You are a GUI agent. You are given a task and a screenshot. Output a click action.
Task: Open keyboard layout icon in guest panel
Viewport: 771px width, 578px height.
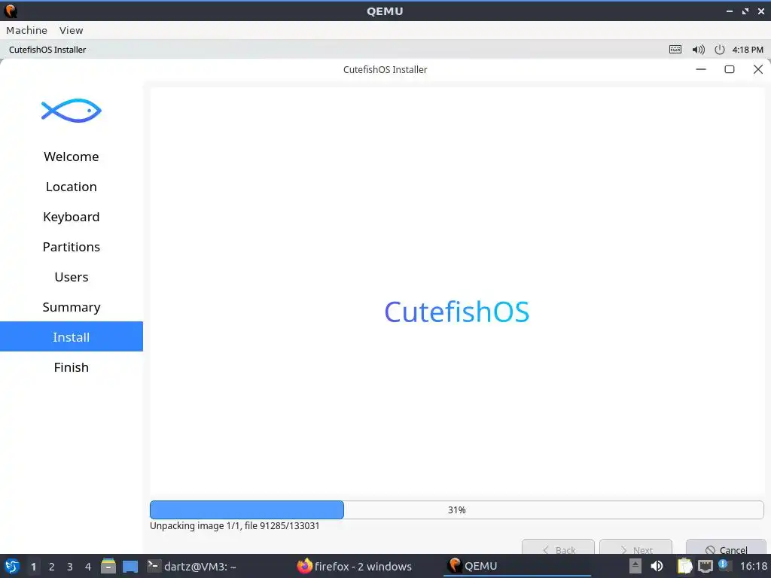(675, 50)
